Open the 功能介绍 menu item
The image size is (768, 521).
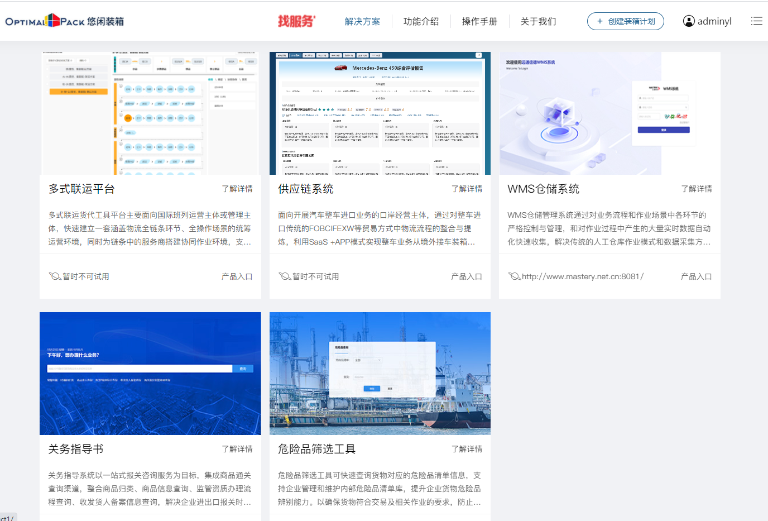tap(421, 21)
